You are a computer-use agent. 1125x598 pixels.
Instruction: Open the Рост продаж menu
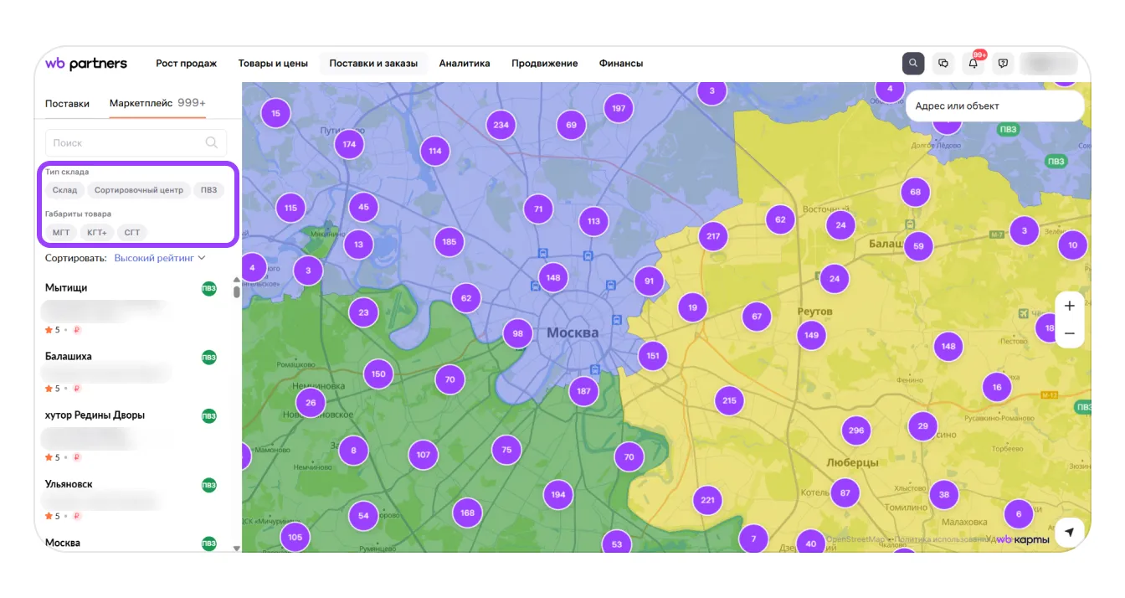(186, 64)
